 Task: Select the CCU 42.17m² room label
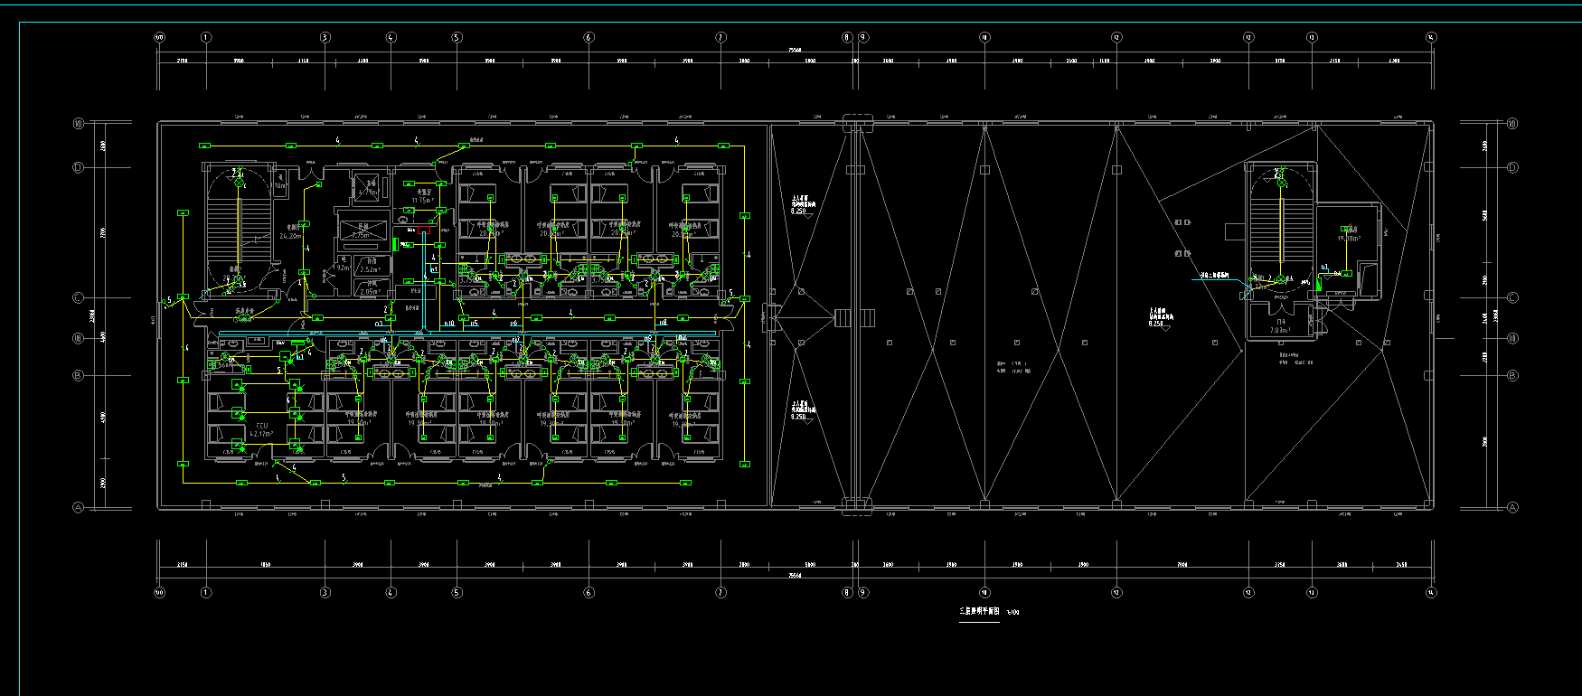262,429
